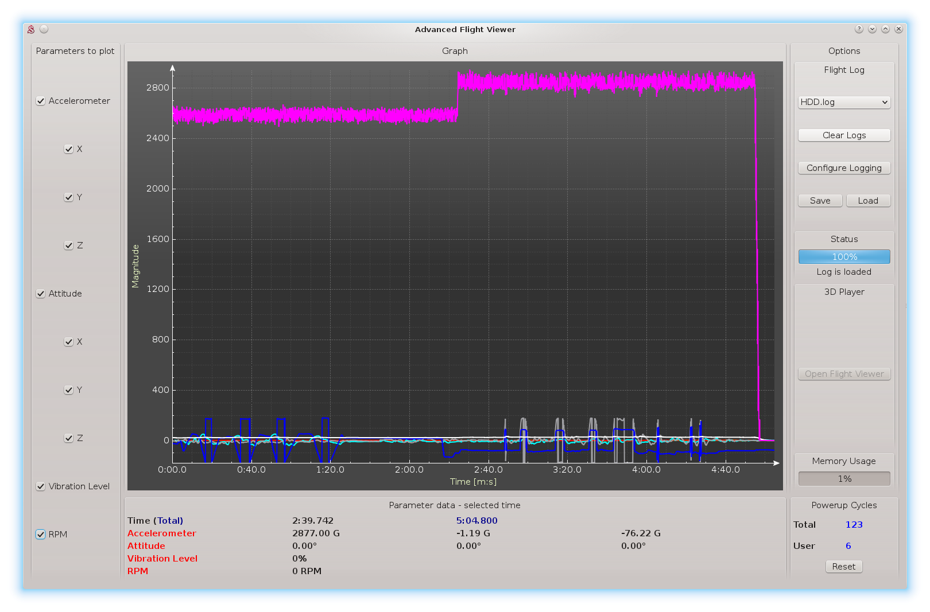Click the magenta RPM curve on graph
This screenshot has width=930, height=612.
[x=574, y=81]
